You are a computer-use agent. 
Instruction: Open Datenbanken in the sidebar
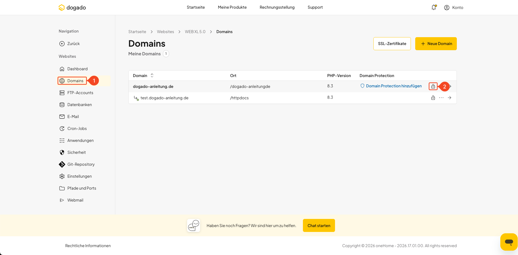pos(76,105)
